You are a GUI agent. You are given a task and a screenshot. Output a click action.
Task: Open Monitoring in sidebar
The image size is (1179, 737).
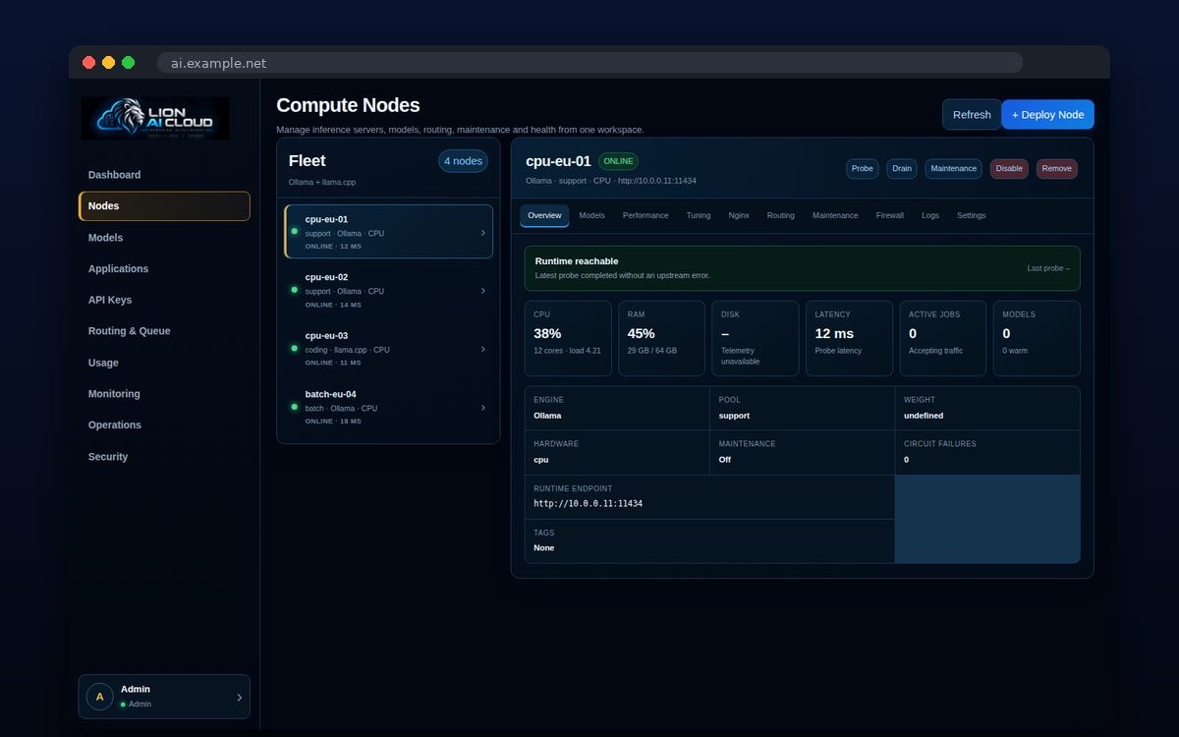tap(164, 394)
